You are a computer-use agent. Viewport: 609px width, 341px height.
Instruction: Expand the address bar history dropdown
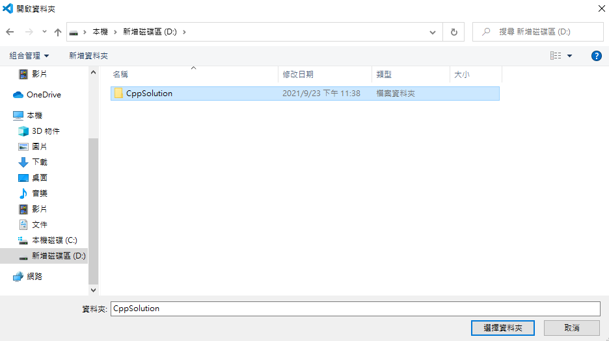(433, 32)
